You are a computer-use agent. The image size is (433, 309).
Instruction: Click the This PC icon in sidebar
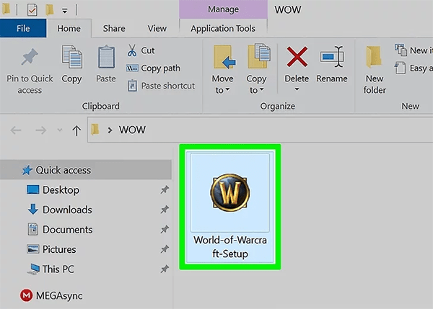coord(33,269)
